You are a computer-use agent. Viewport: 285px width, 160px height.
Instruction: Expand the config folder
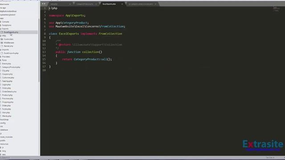point(3,123)
